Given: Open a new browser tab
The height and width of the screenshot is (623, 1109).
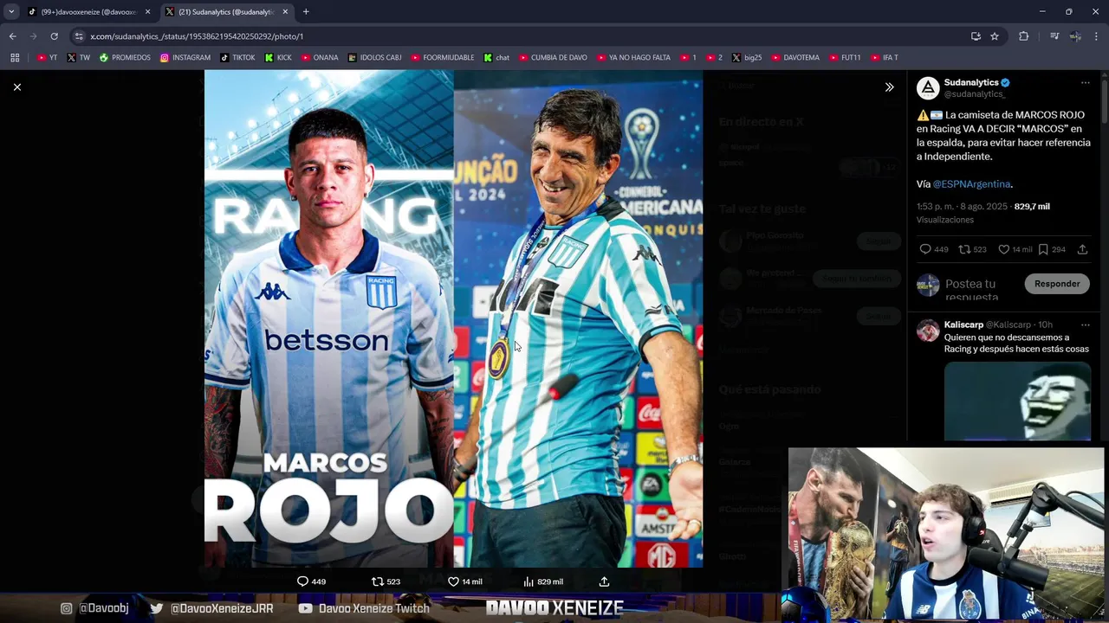Looking at the screenshot, I should (306, 12).
